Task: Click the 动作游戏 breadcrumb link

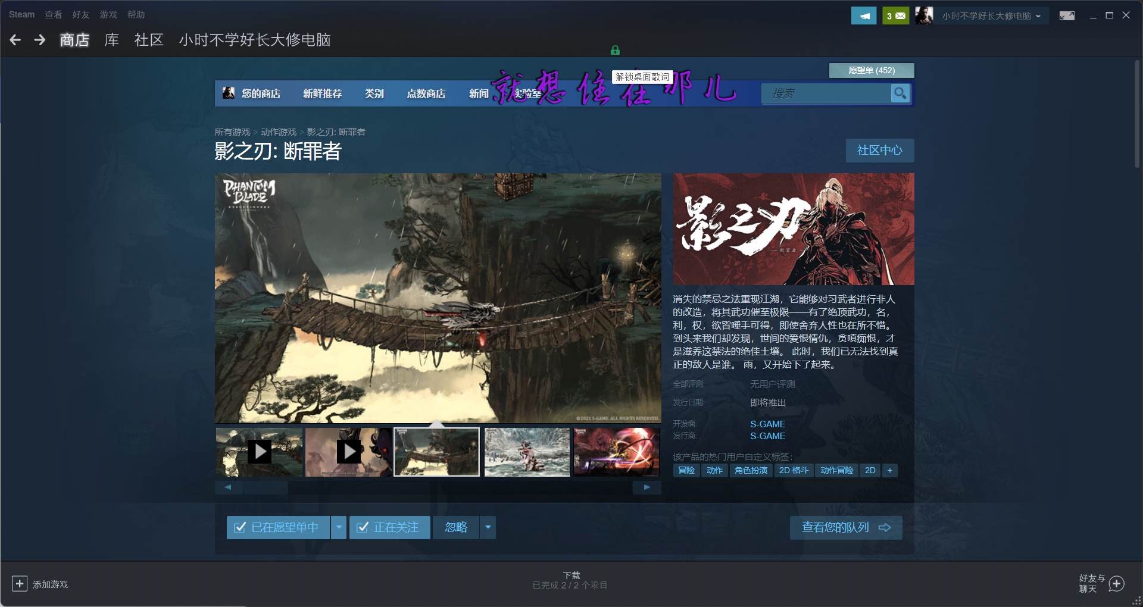Action: pos(279,132)
